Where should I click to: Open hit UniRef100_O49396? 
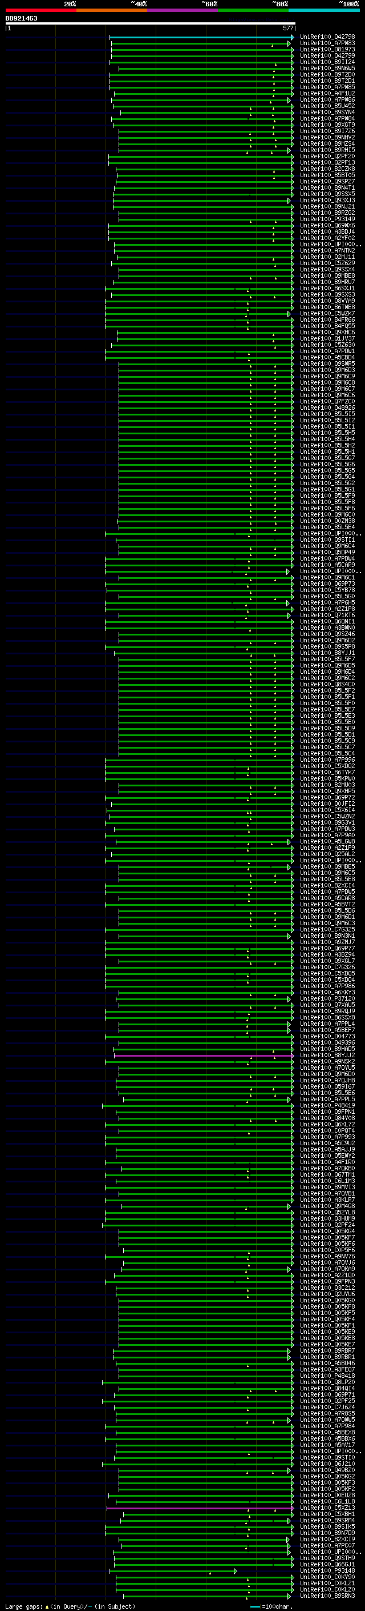(327, 1043)
